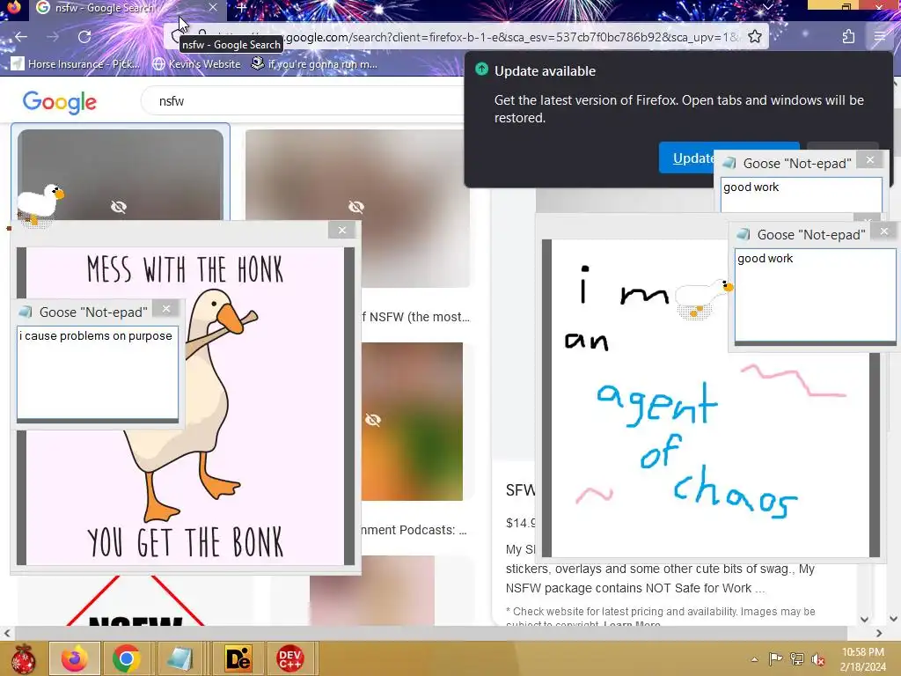The height and width of the screenshot is (676, 901).
Task: Click the muted volume tray icon
Action: point(818,659)
